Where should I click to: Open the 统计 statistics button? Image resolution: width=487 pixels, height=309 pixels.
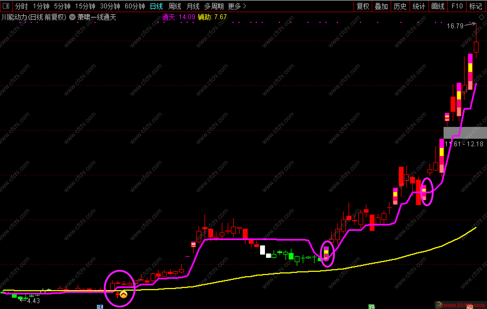[x=419, y=6]
